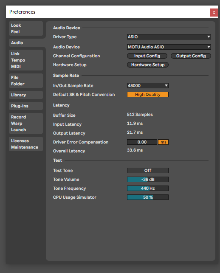
Task: Click the Driver Error Compensation label
Action: pyautogui.click(x=81, y=142)
